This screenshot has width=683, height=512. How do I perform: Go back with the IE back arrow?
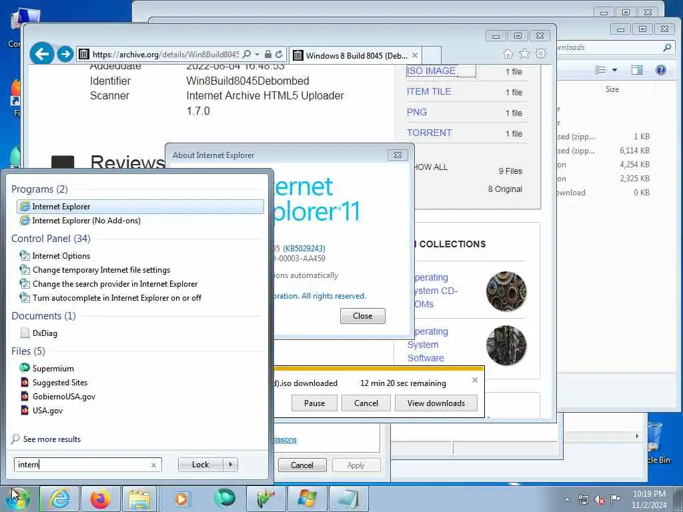[42, 54]
